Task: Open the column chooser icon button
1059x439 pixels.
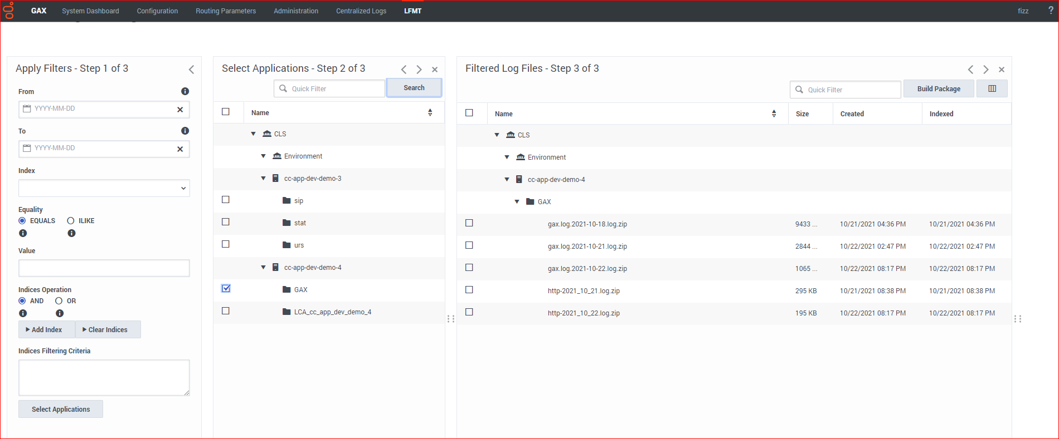Action: (x=992, y=88)
